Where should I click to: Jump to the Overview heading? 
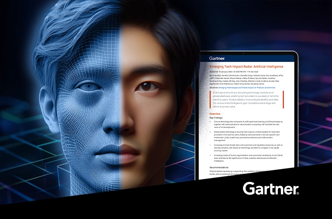tap(215, 114)
